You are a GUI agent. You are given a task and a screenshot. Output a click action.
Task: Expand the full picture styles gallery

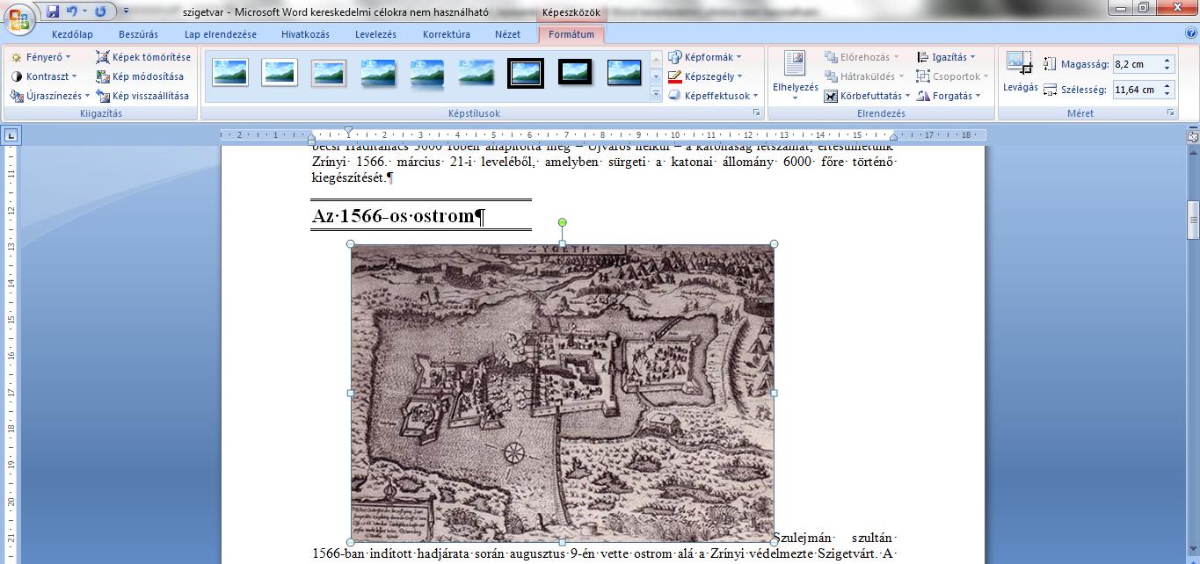point(656,94)
